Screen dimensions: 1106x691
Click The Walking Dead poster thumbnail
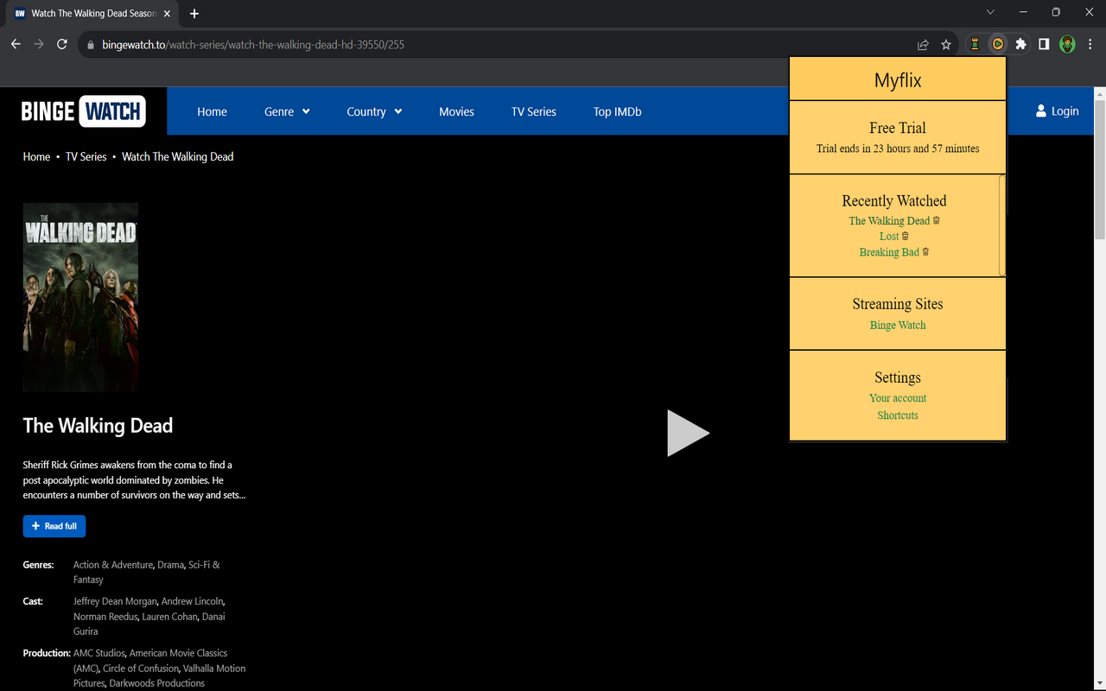pos(80,298)
